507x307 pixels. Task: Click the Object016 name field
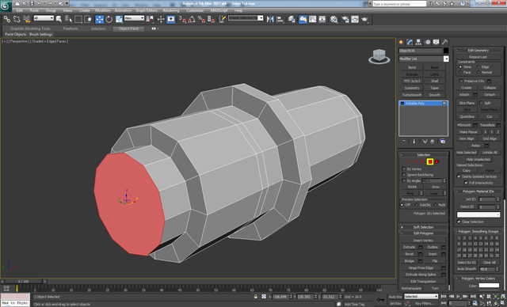pyautogui.click(x=421, y=51)
